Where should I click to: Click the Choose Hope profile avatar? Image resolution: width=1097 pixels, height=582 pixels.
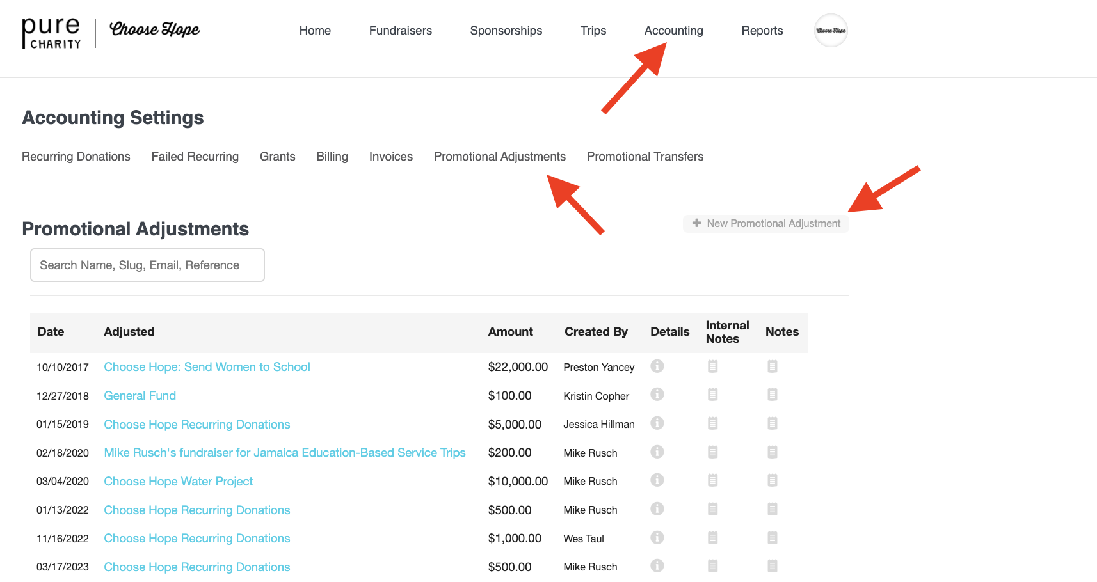click(x=830, y=31)
